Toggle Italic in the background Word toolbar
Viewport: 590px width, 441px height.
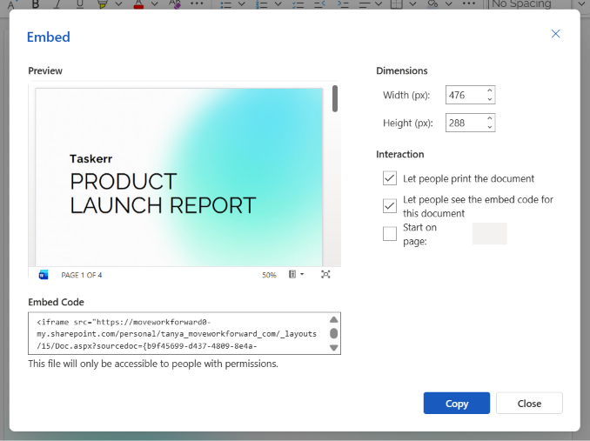57,3
